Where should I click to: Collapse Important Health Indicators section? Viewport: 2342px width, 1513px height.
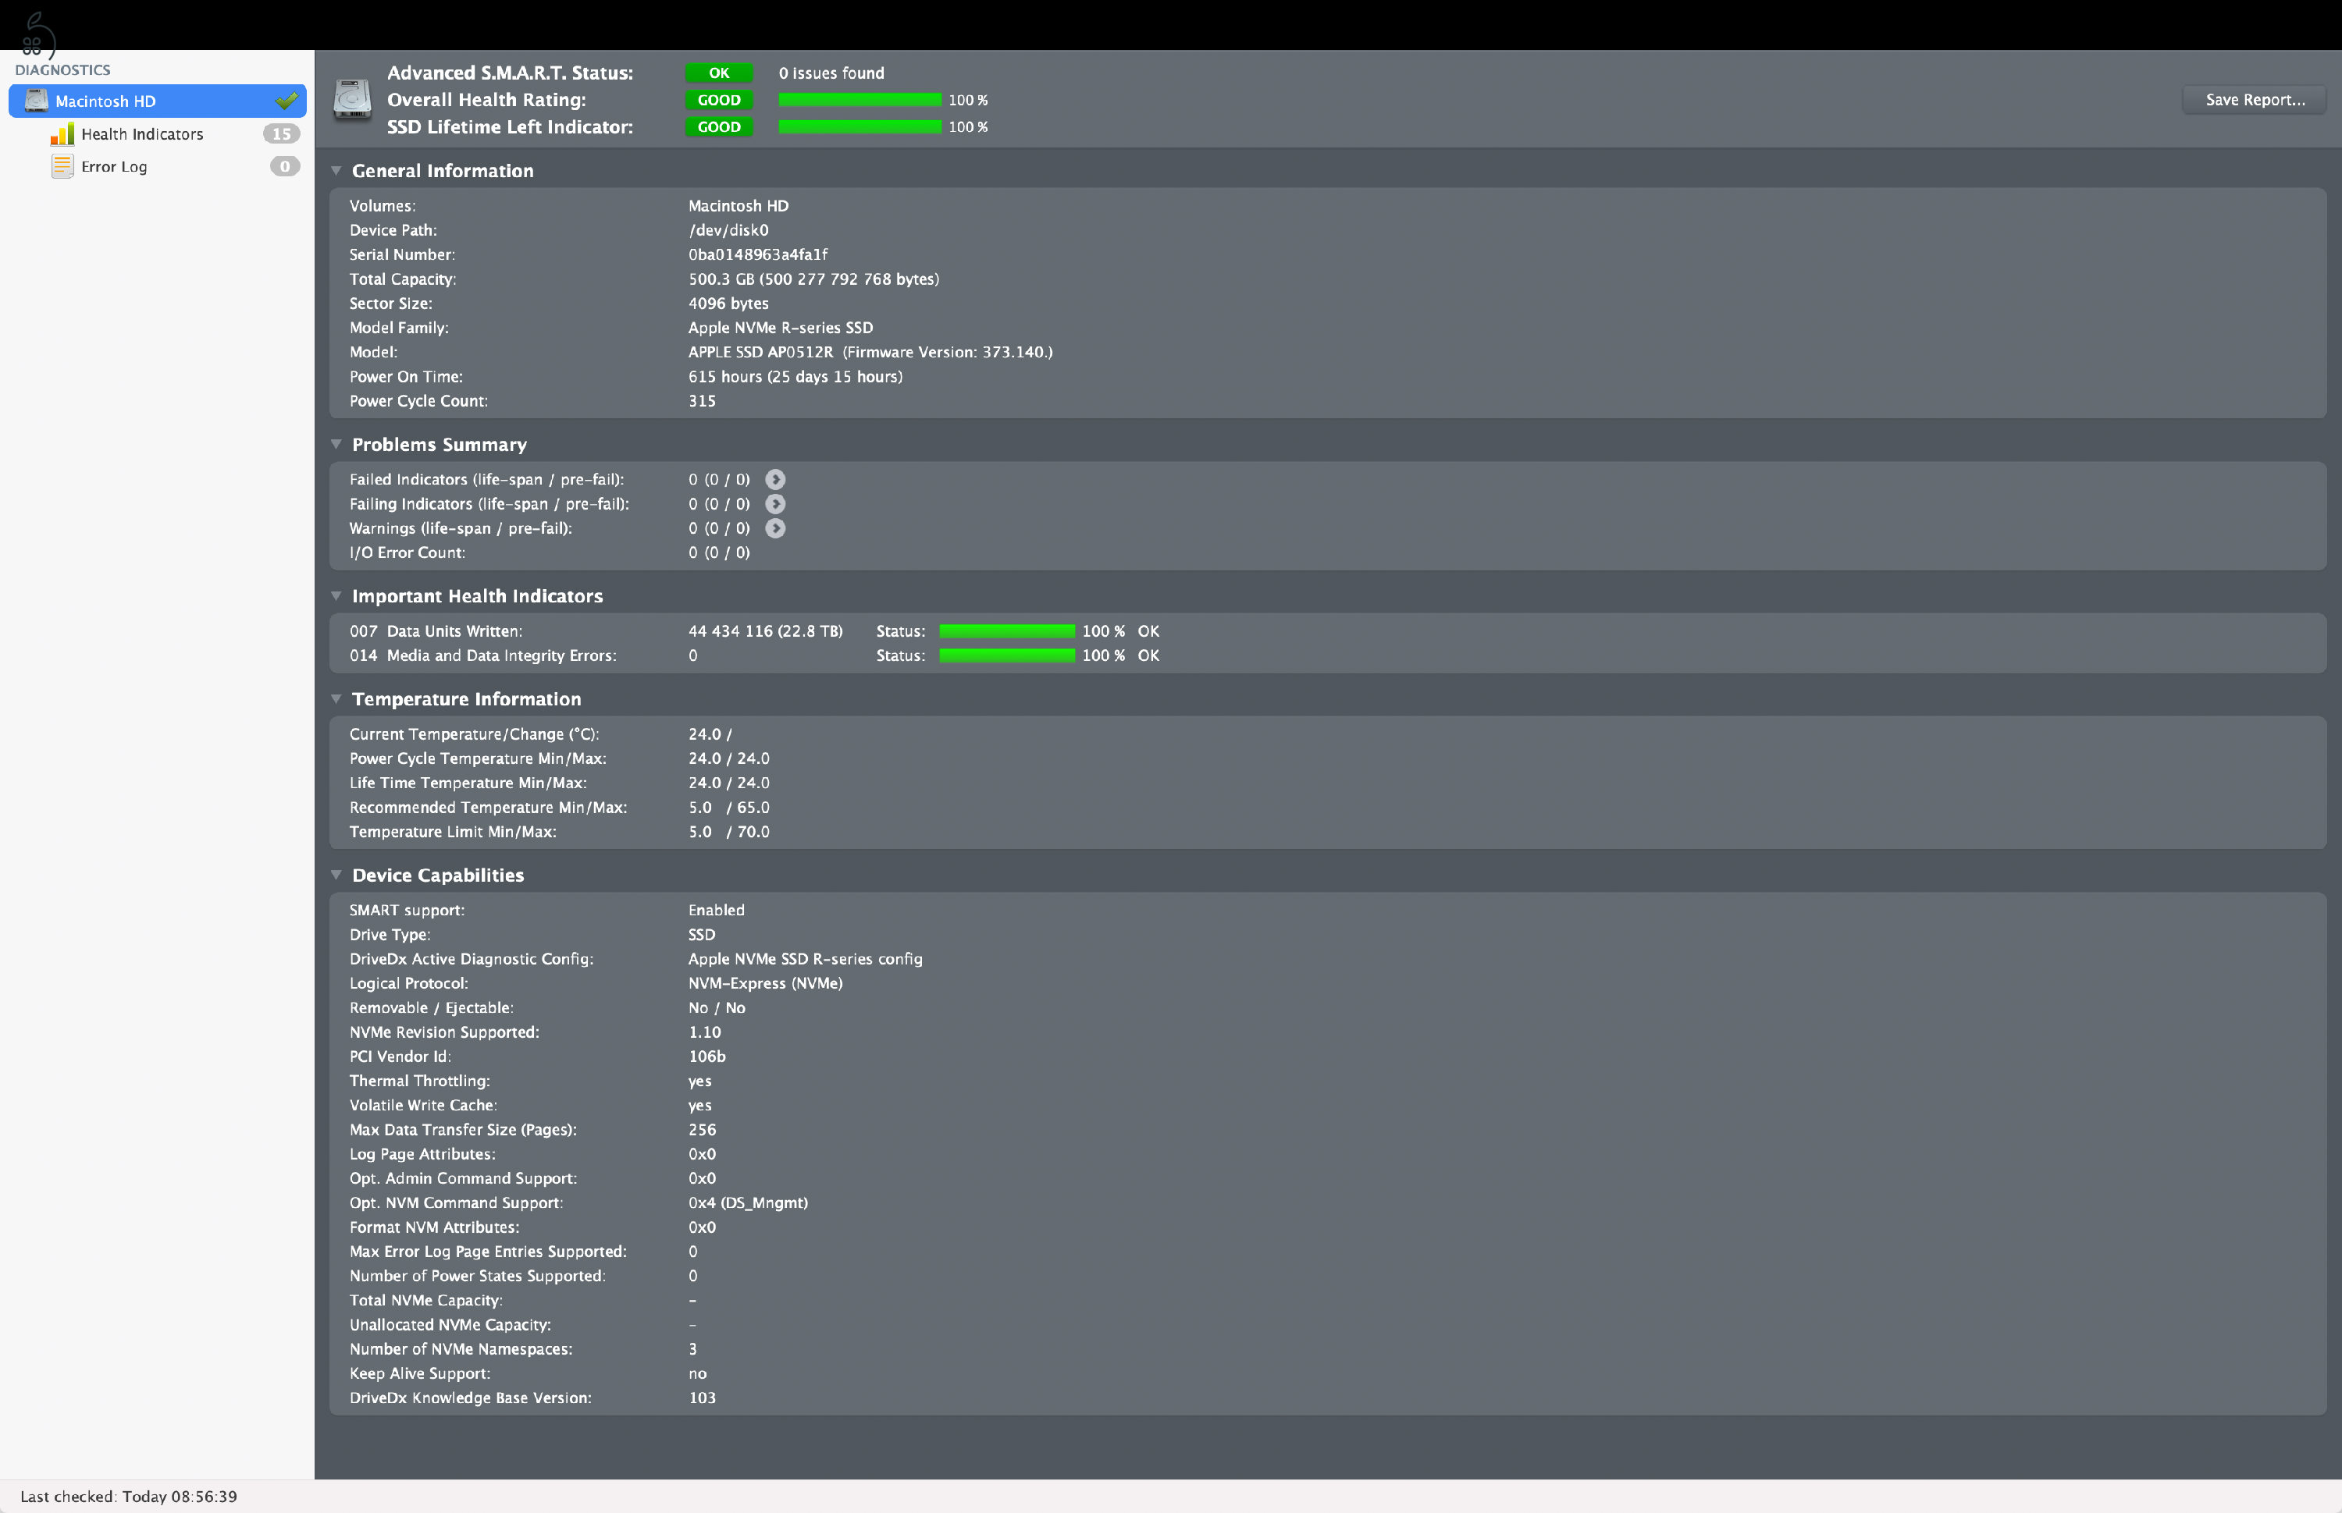[x=336, y=595]
